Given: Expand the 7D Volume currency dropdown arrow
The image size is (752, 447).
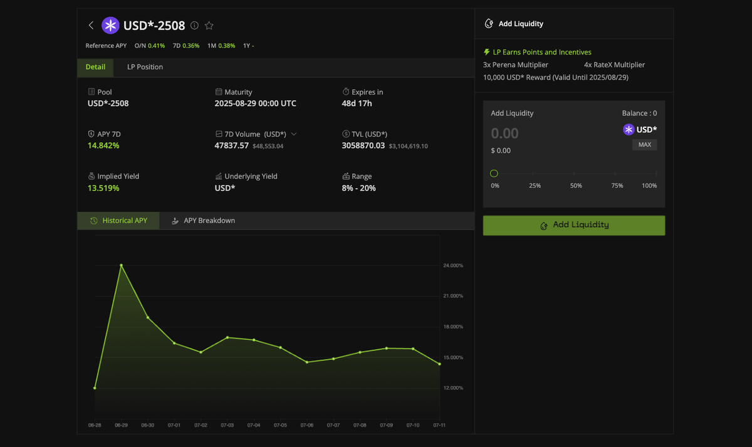Looking at the screenshot, I should point(294,134).
